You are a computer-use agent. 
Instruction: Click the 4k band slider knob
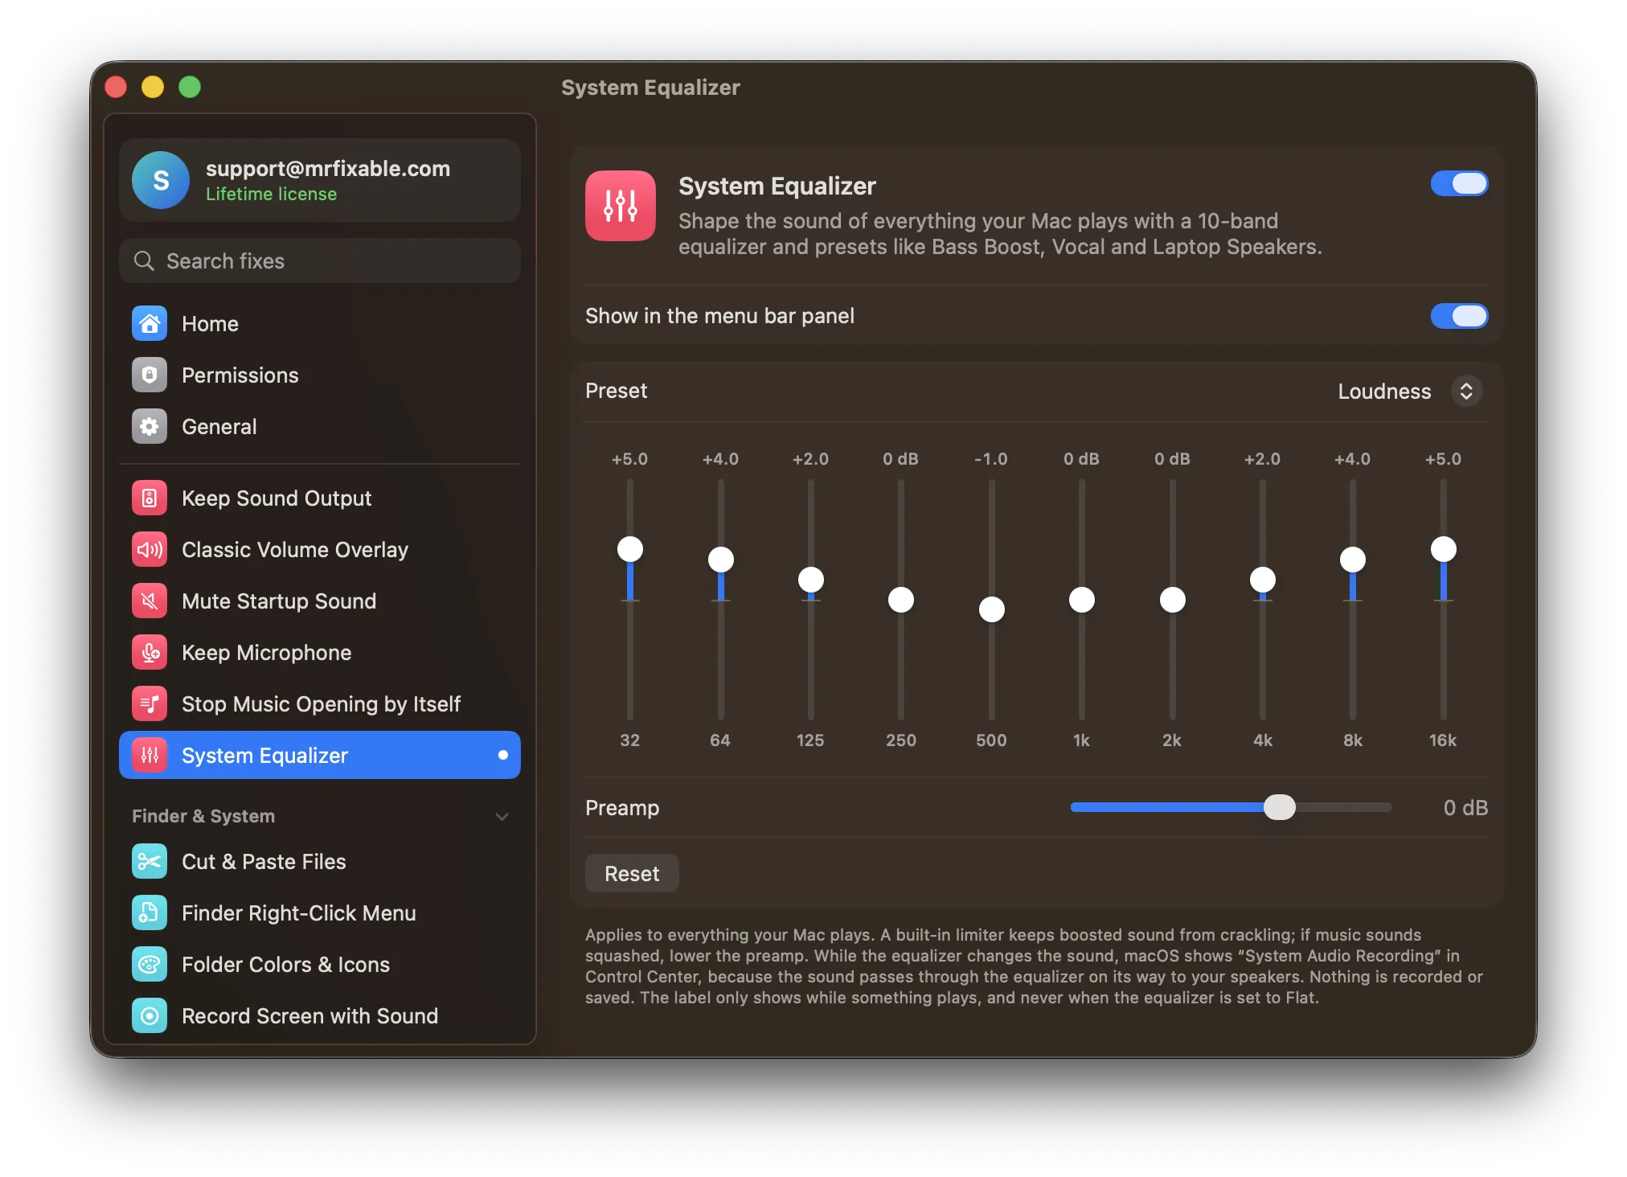pyautogui.click(x=1263, y=580)
